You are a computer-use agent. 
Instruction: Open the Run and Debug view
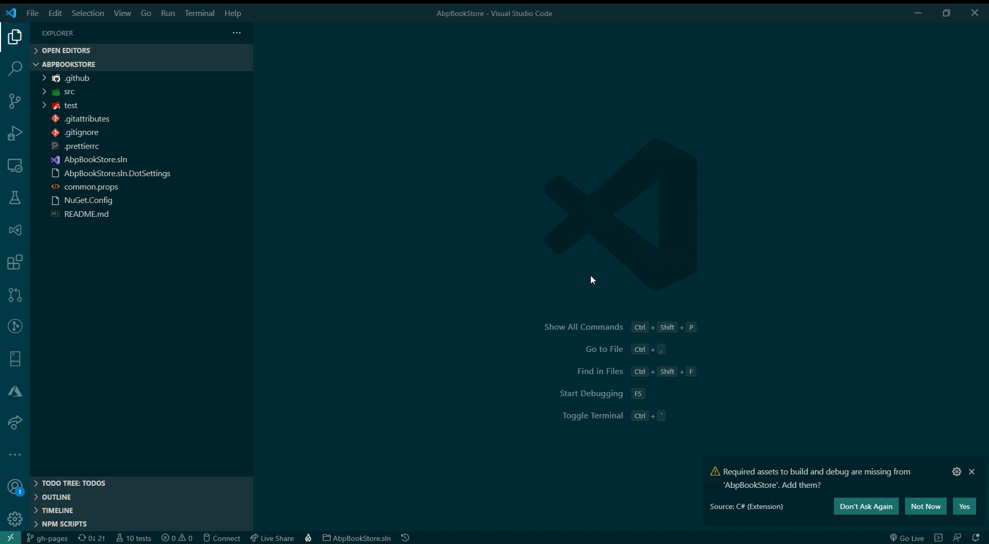[15, 133]
